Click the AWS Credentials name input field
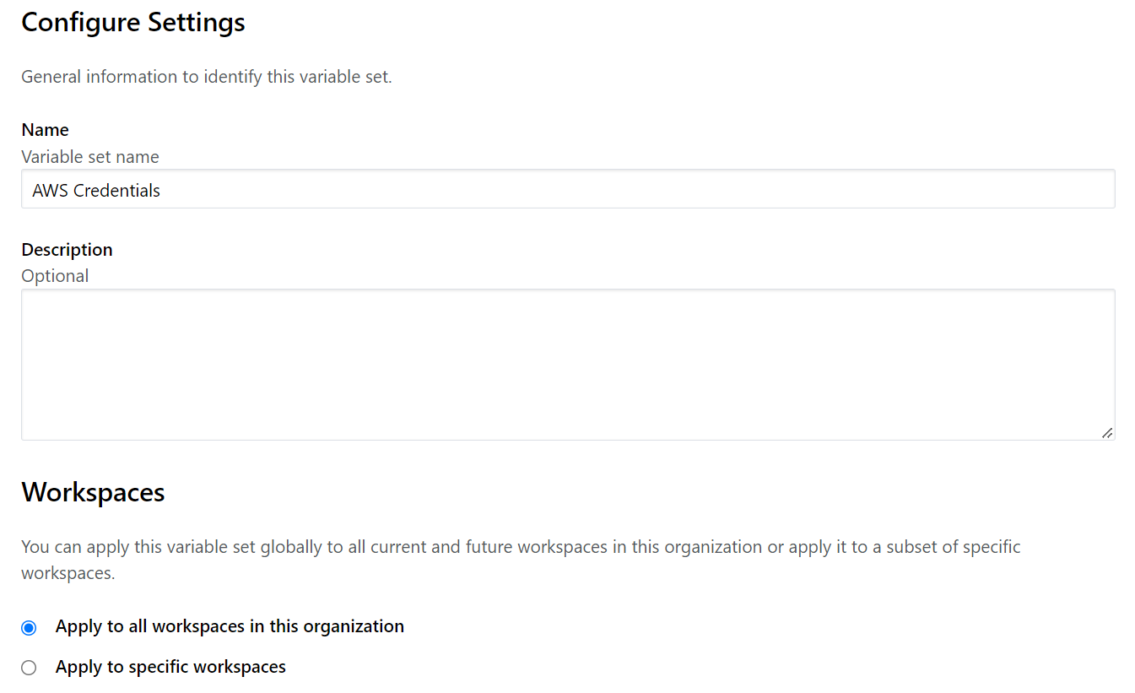This screenshot has height=693, width=1135. (567, 190)
